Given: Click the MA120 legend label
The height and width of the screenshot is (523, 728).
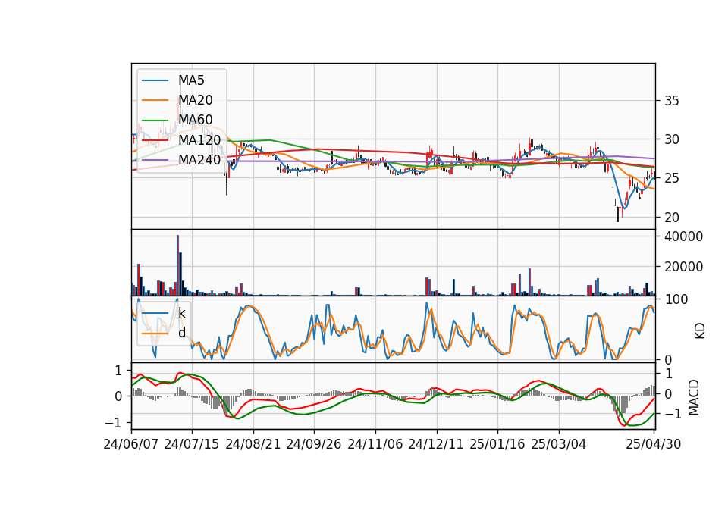Looking at the screenshot, I should [x=199, y=139].
